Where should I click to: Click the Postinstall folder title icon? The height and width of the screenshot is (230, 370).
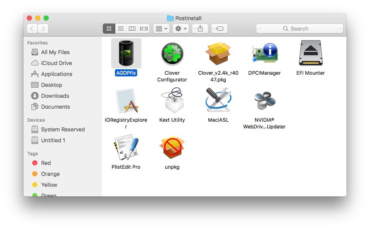pyautogui.click(x=170, y=18)
